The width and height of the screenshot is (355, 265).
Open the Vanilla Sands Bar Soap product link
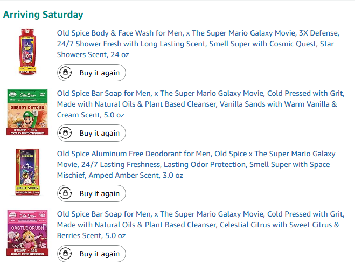click(200, 104)
